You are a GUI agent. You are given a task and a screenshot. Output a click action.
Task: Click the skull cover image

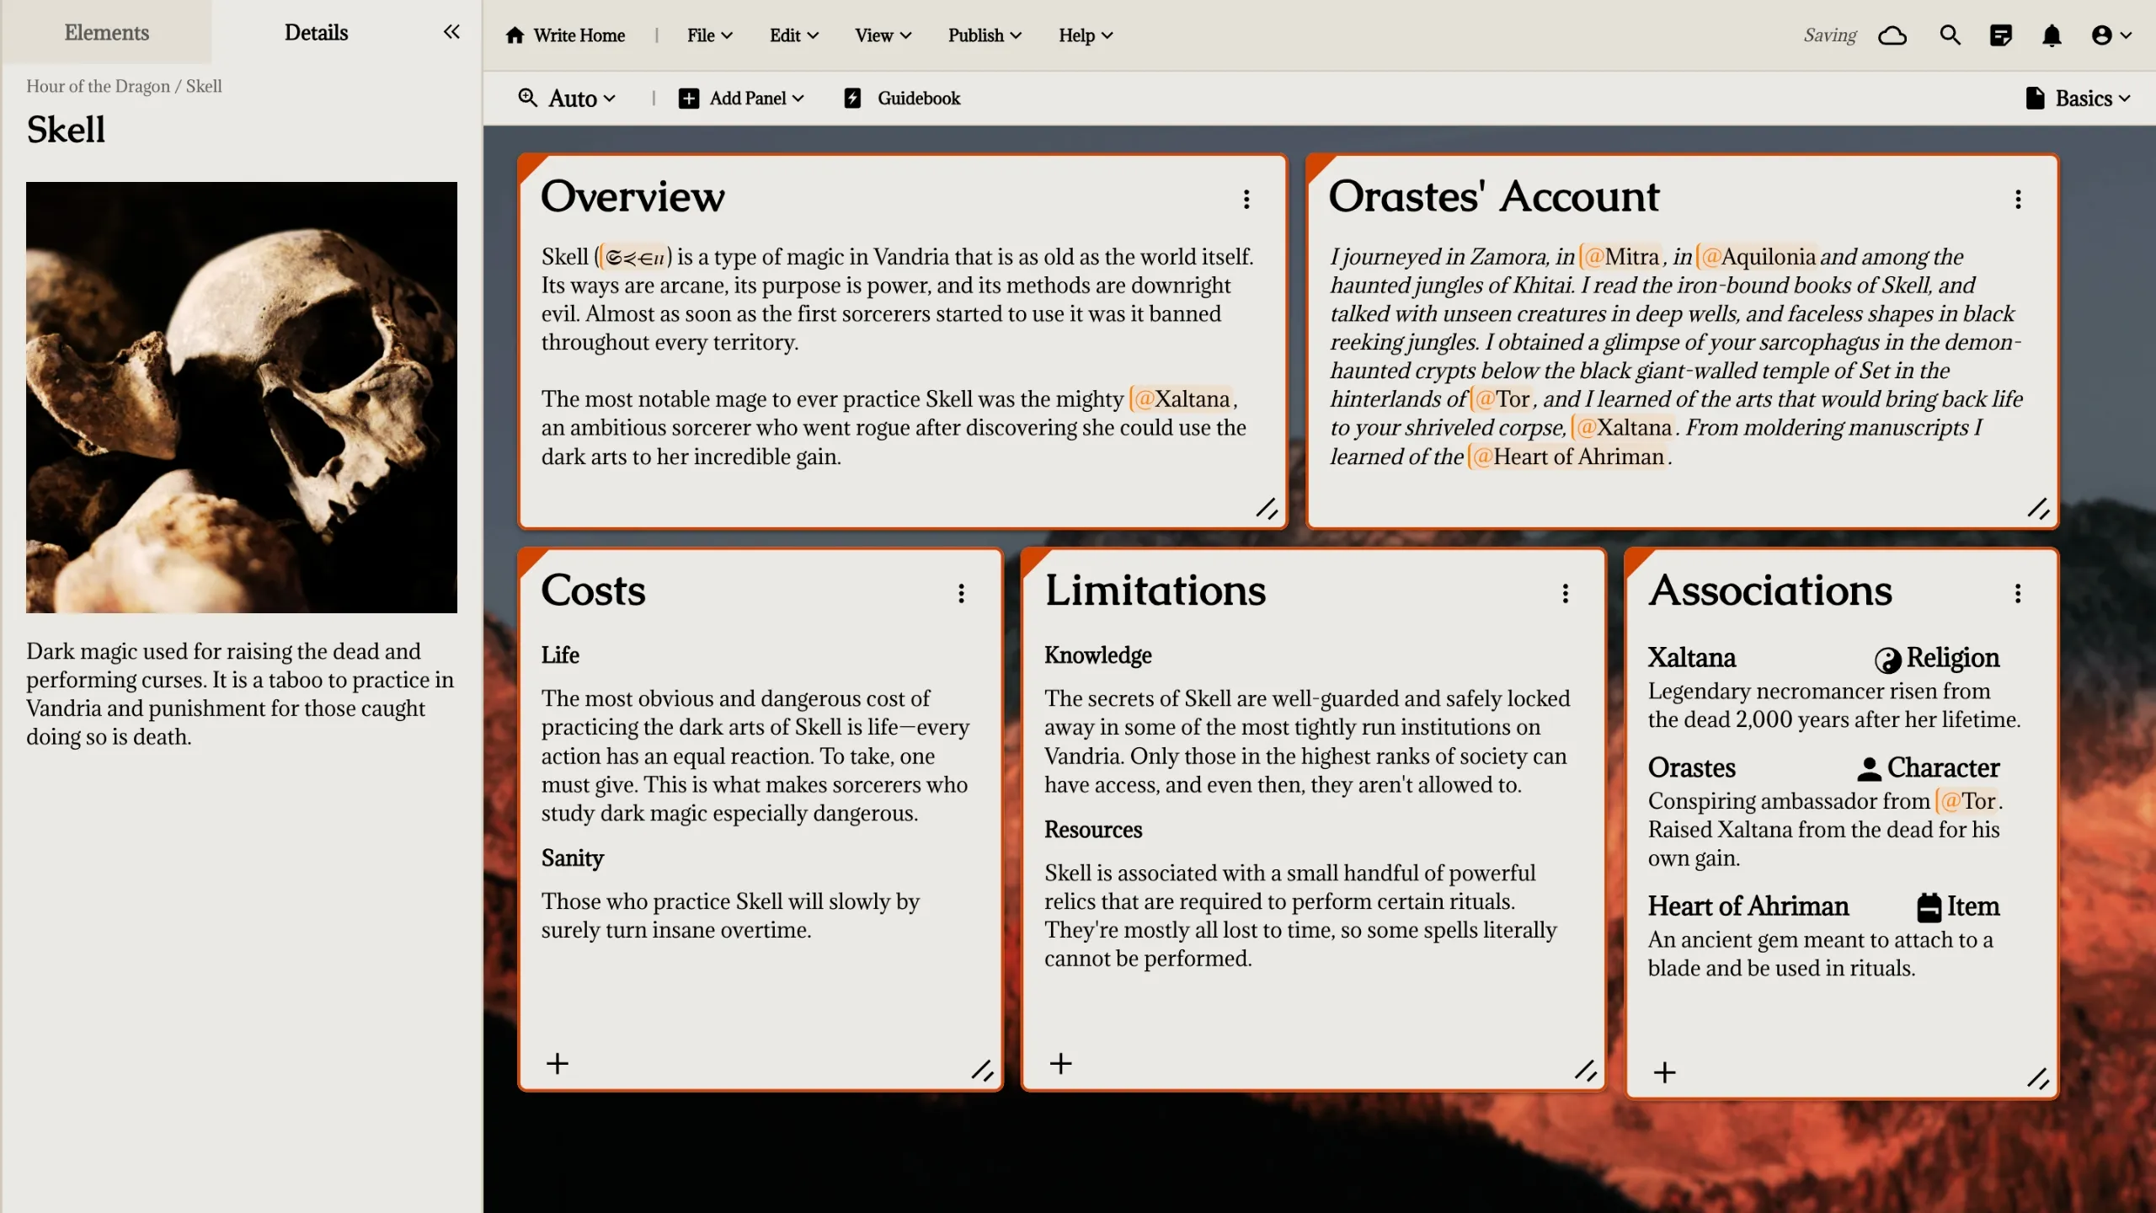tap(241, 397)
